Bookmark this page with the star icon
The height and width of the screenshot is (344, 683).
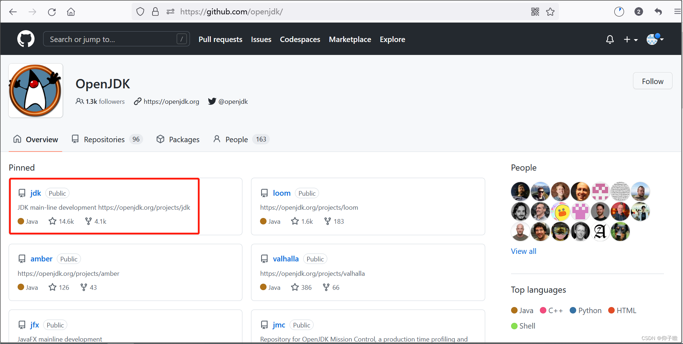550,12
